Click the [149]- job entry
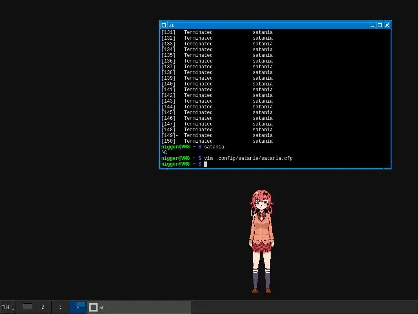This screenshot has height=314, width=418. pos(217,135)
